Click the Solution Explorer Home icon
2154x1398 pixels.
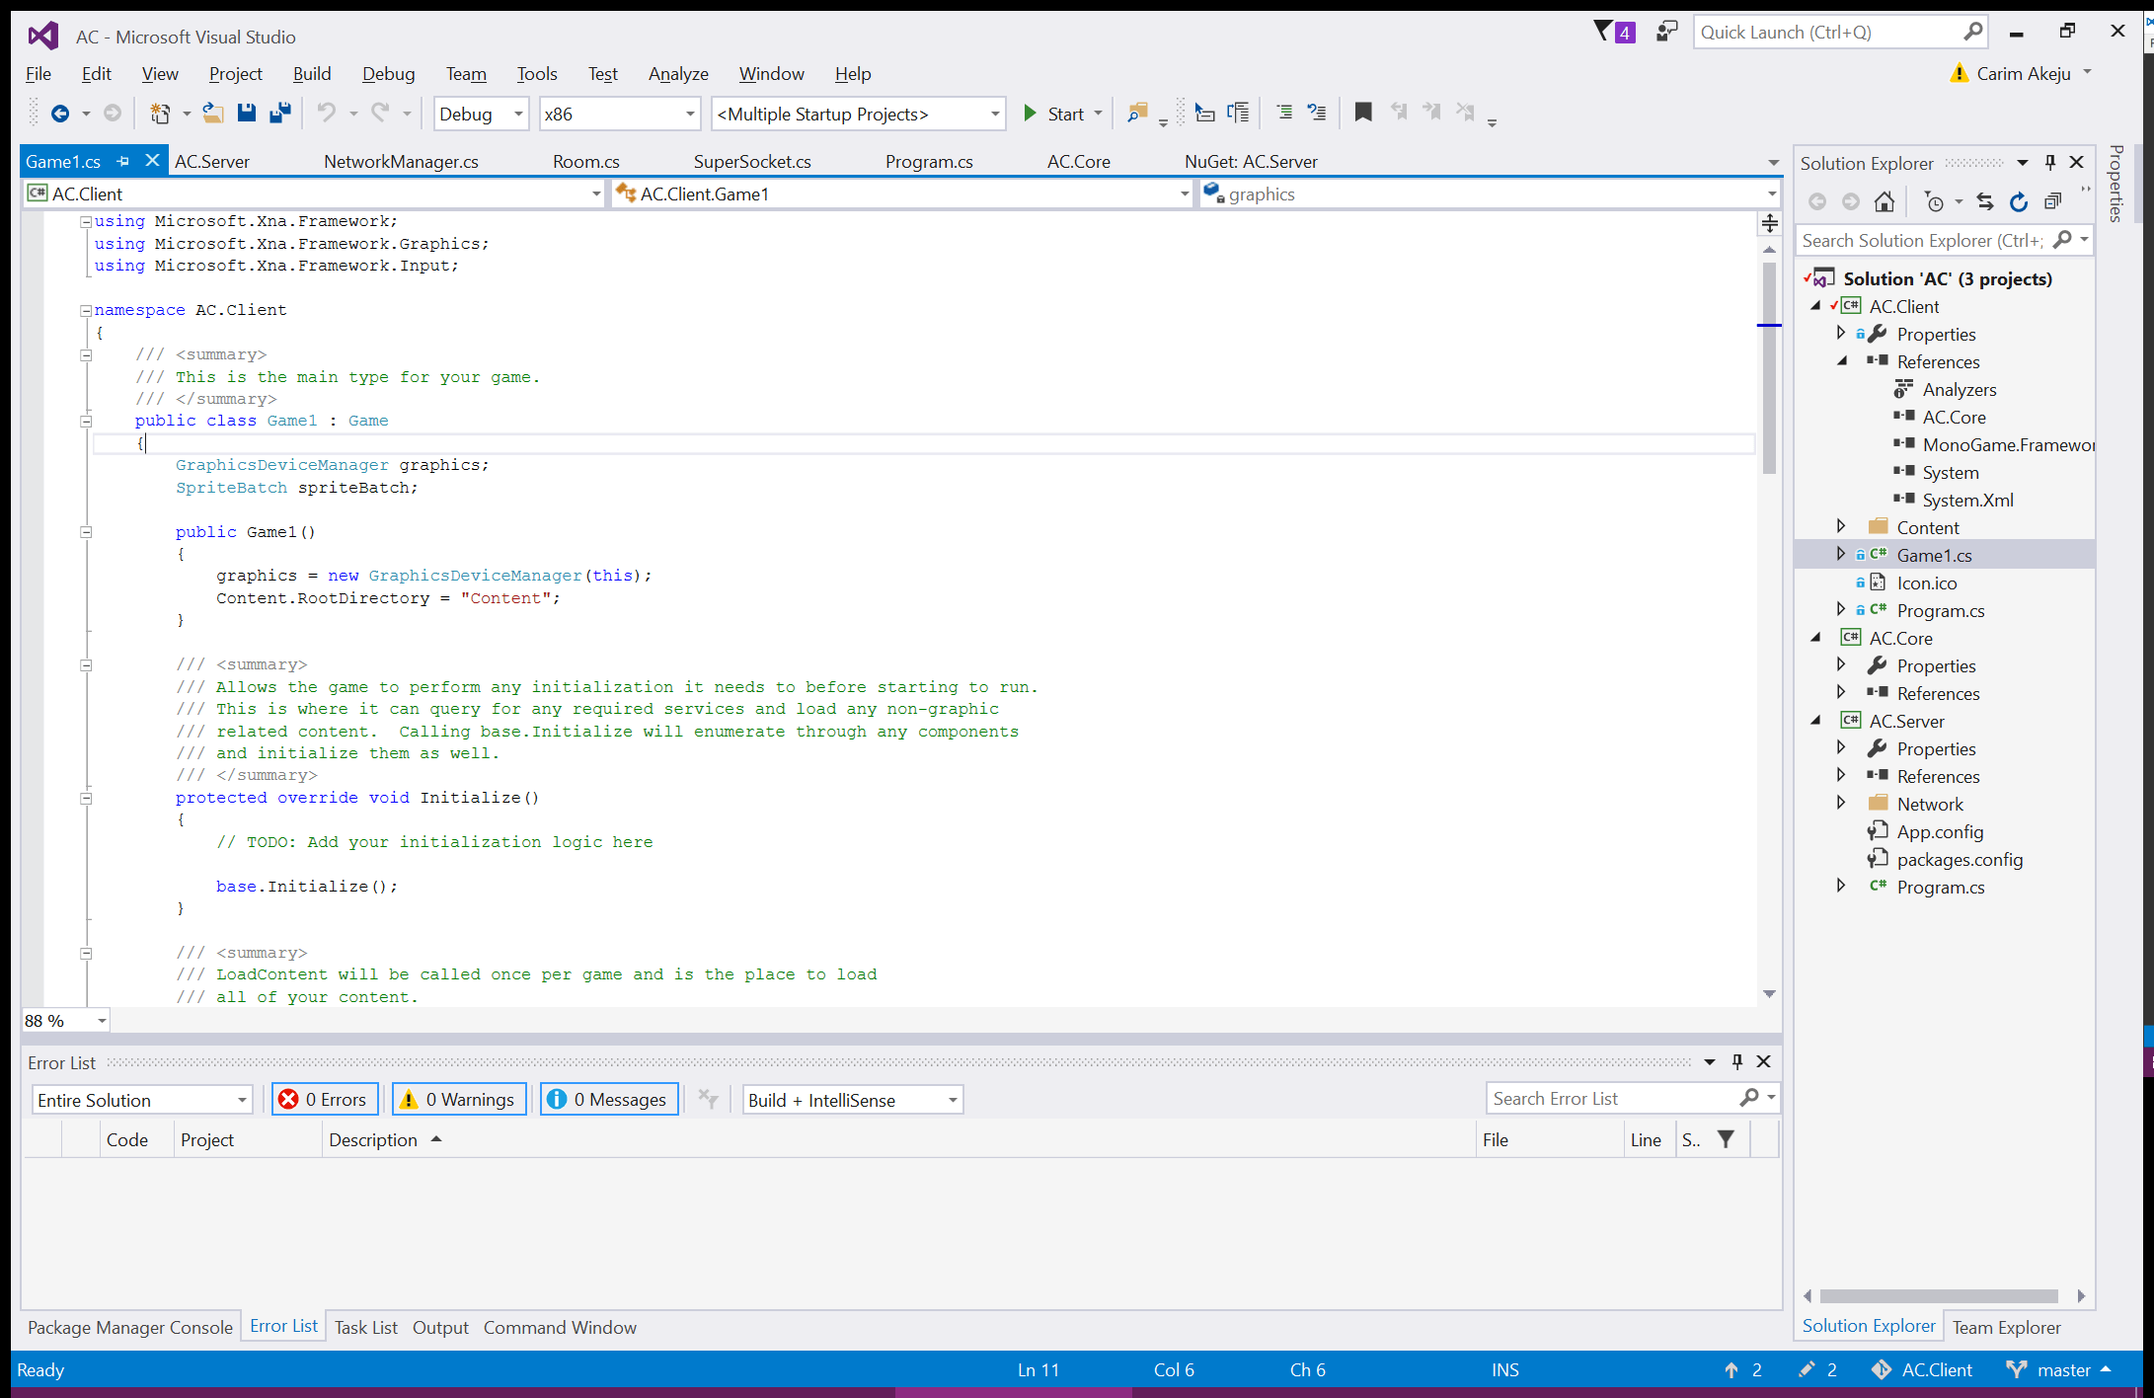[x=1885, y=202]
